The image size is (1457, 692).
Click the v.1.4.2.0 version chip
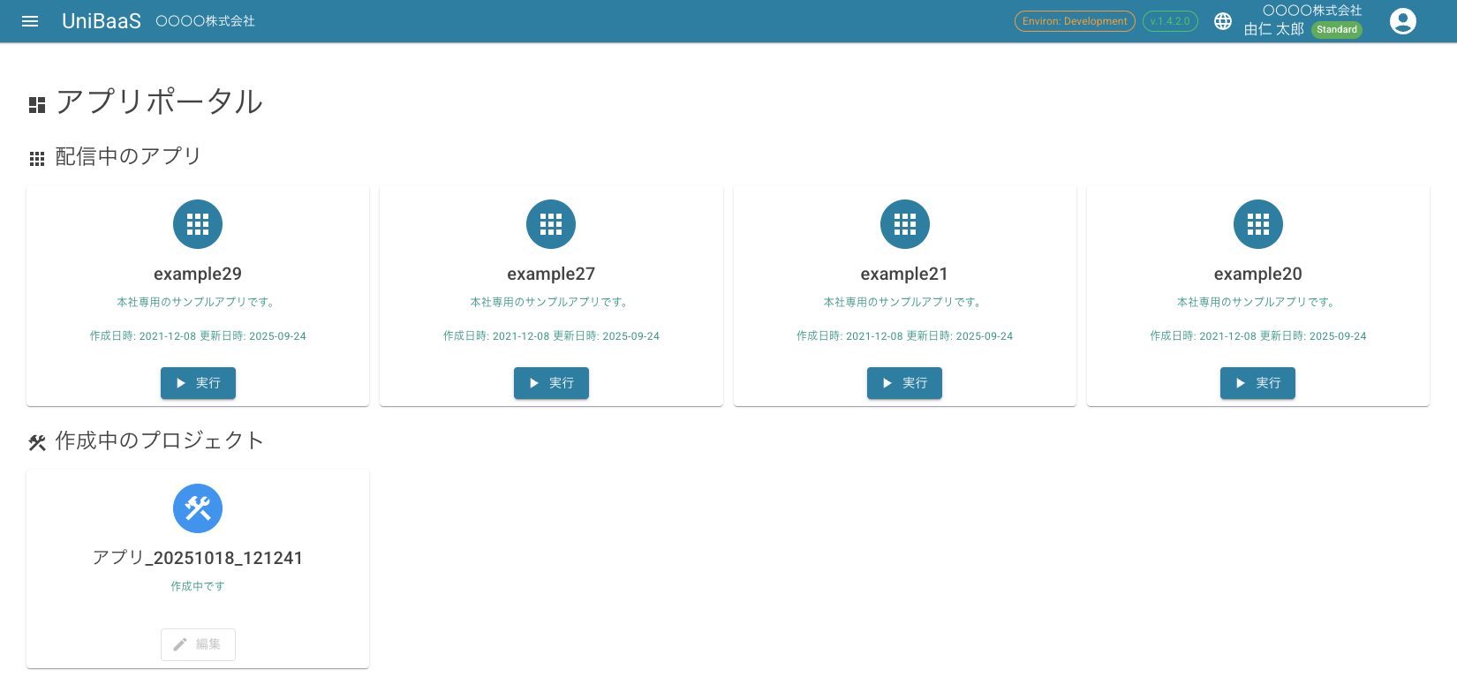1170,21
